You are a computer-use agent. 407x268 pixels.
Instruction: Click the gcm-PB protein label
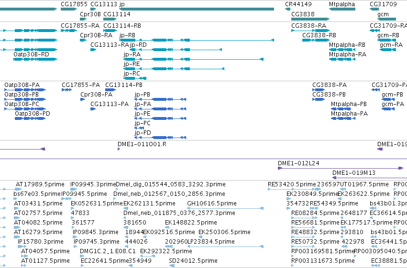(392, 95)
